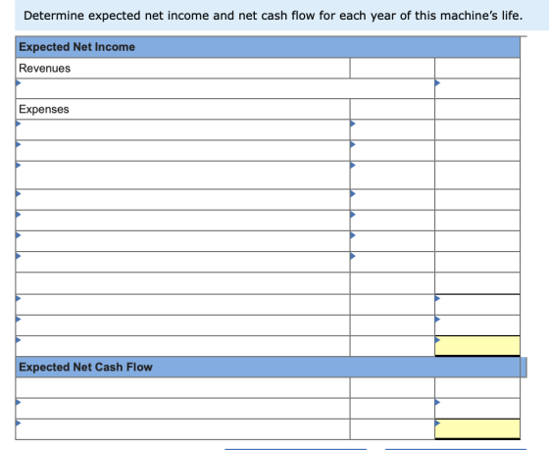Image resolution: width=549 pixels, height=450 pixels.
Task: Open the label dropdown in the second Net Cash Flow row
Action: (182, 408)
